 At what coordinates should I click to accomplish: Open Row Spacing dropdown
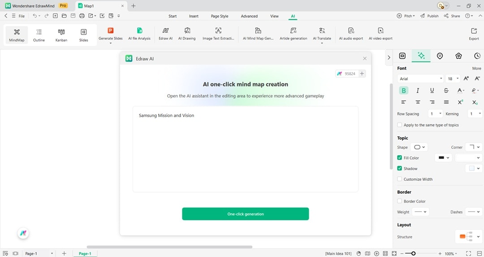pos(436,113)
